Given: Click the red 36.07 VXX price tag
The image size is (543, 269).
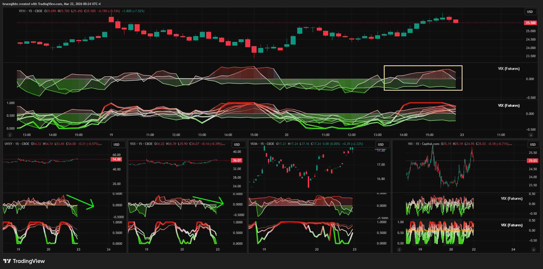Looking at the screenshot, I should pyautogui.click(x=237, y=160).
